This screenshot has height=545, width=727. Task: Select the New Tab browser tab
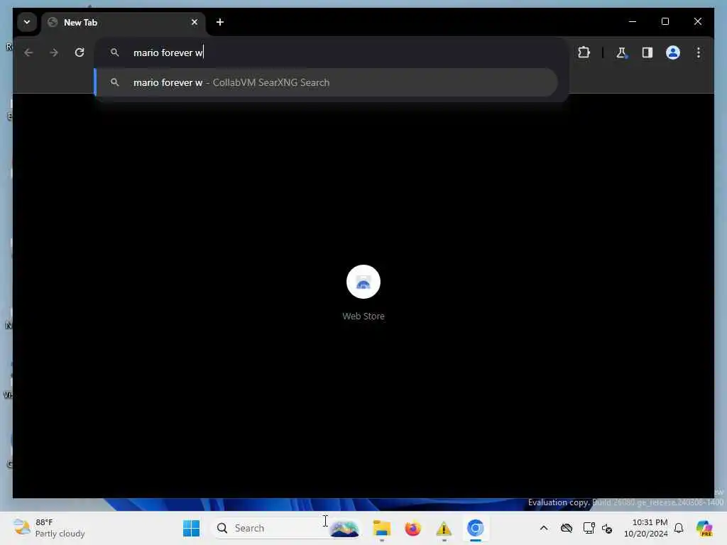click(124, 22)
